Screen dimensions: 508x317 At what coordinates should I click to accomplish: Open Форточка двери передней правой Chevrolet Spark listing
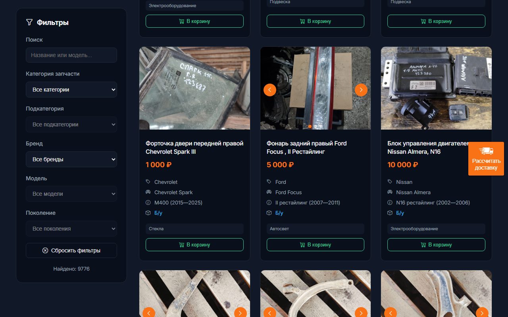pyautogui.click(x=194, y=147)
